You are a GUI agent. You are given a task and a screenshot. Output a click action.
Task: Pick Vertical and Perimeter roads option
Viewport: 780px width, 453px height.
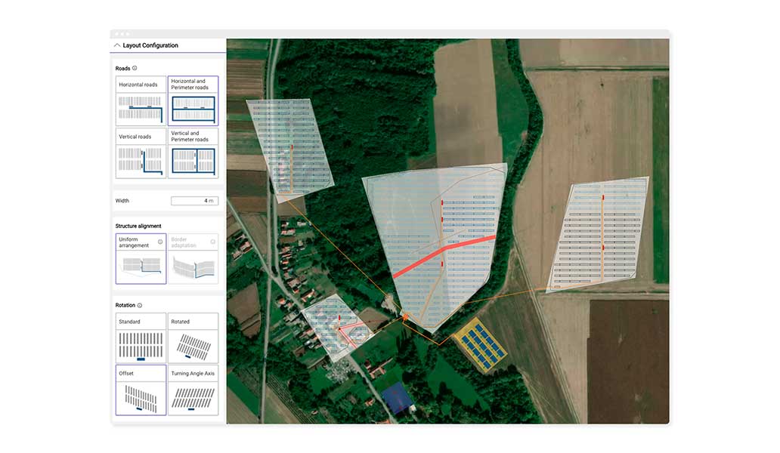(193, 153)
